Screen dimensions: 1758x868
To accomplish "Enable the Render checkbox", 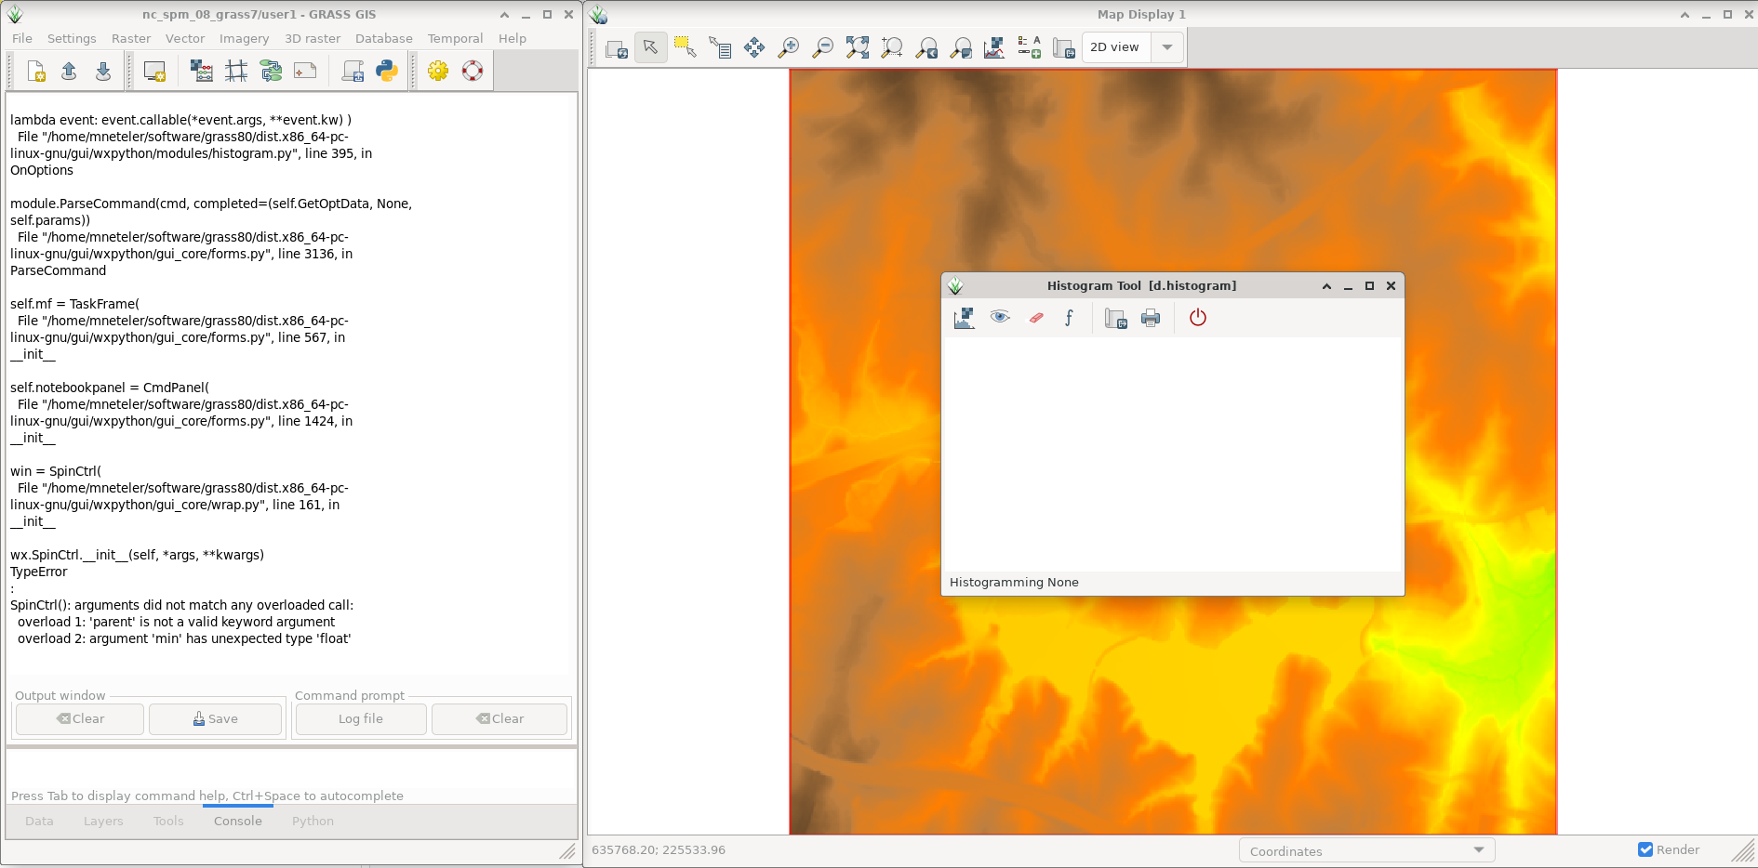I will (x=1645, y=849).
